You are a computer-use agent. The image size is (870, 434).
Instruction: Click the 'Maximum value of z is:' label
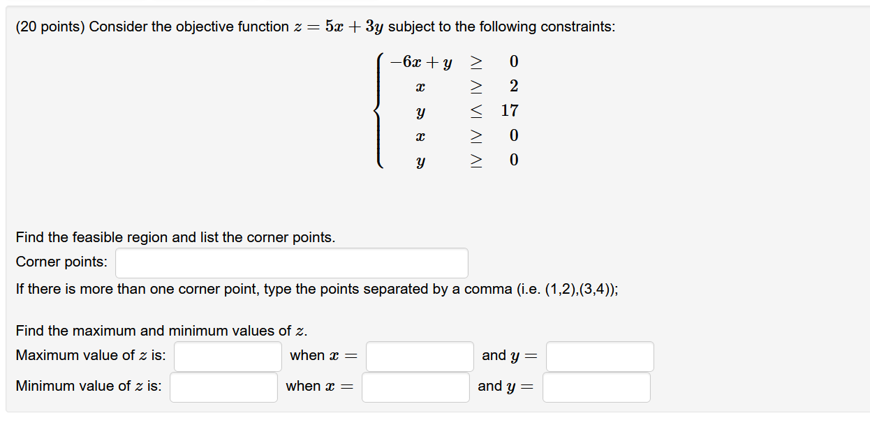(x=91, y=355)
